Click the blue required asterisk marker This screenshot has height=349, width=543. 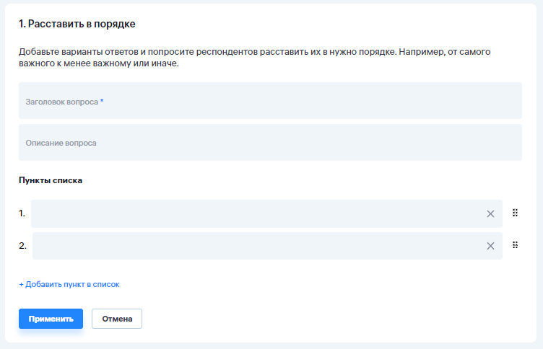(102, 102)
